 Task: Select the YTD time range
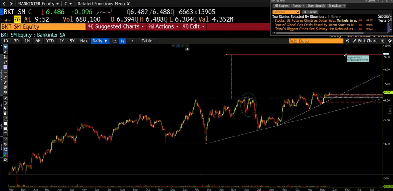point(50,41)
